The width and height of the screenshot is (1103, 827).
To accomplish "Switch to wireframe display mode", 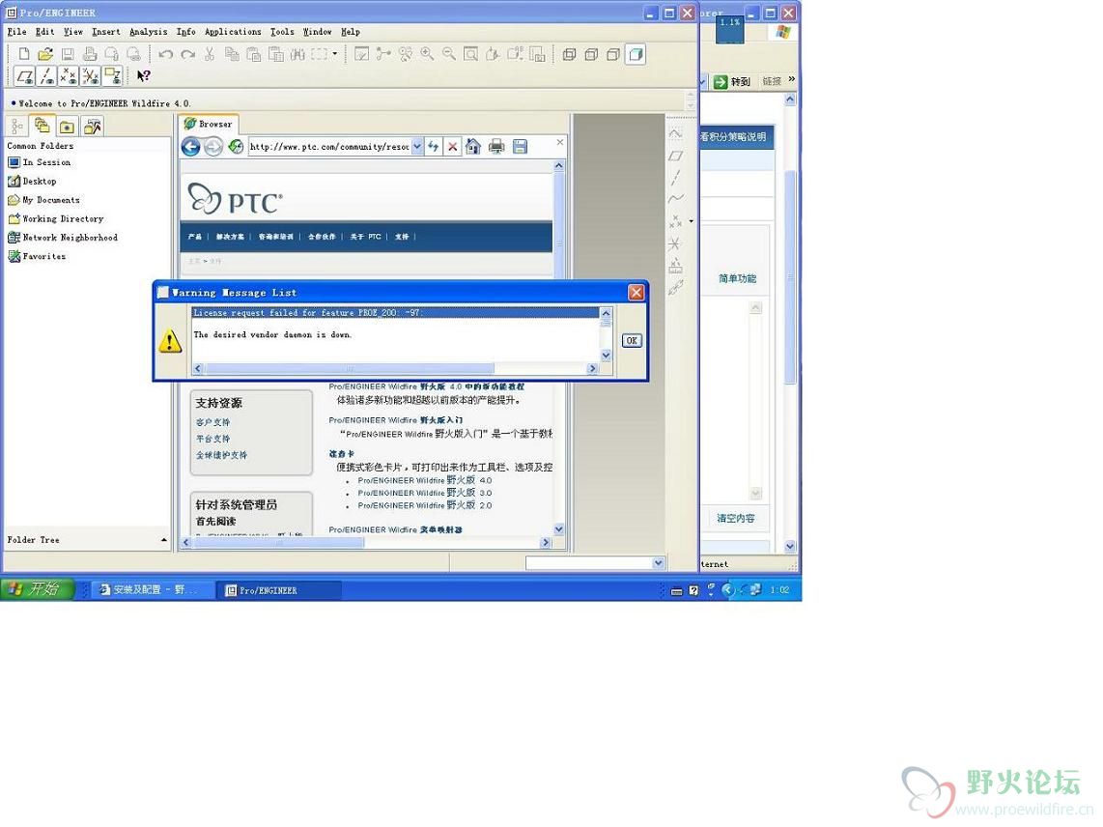I will [570, 54].
